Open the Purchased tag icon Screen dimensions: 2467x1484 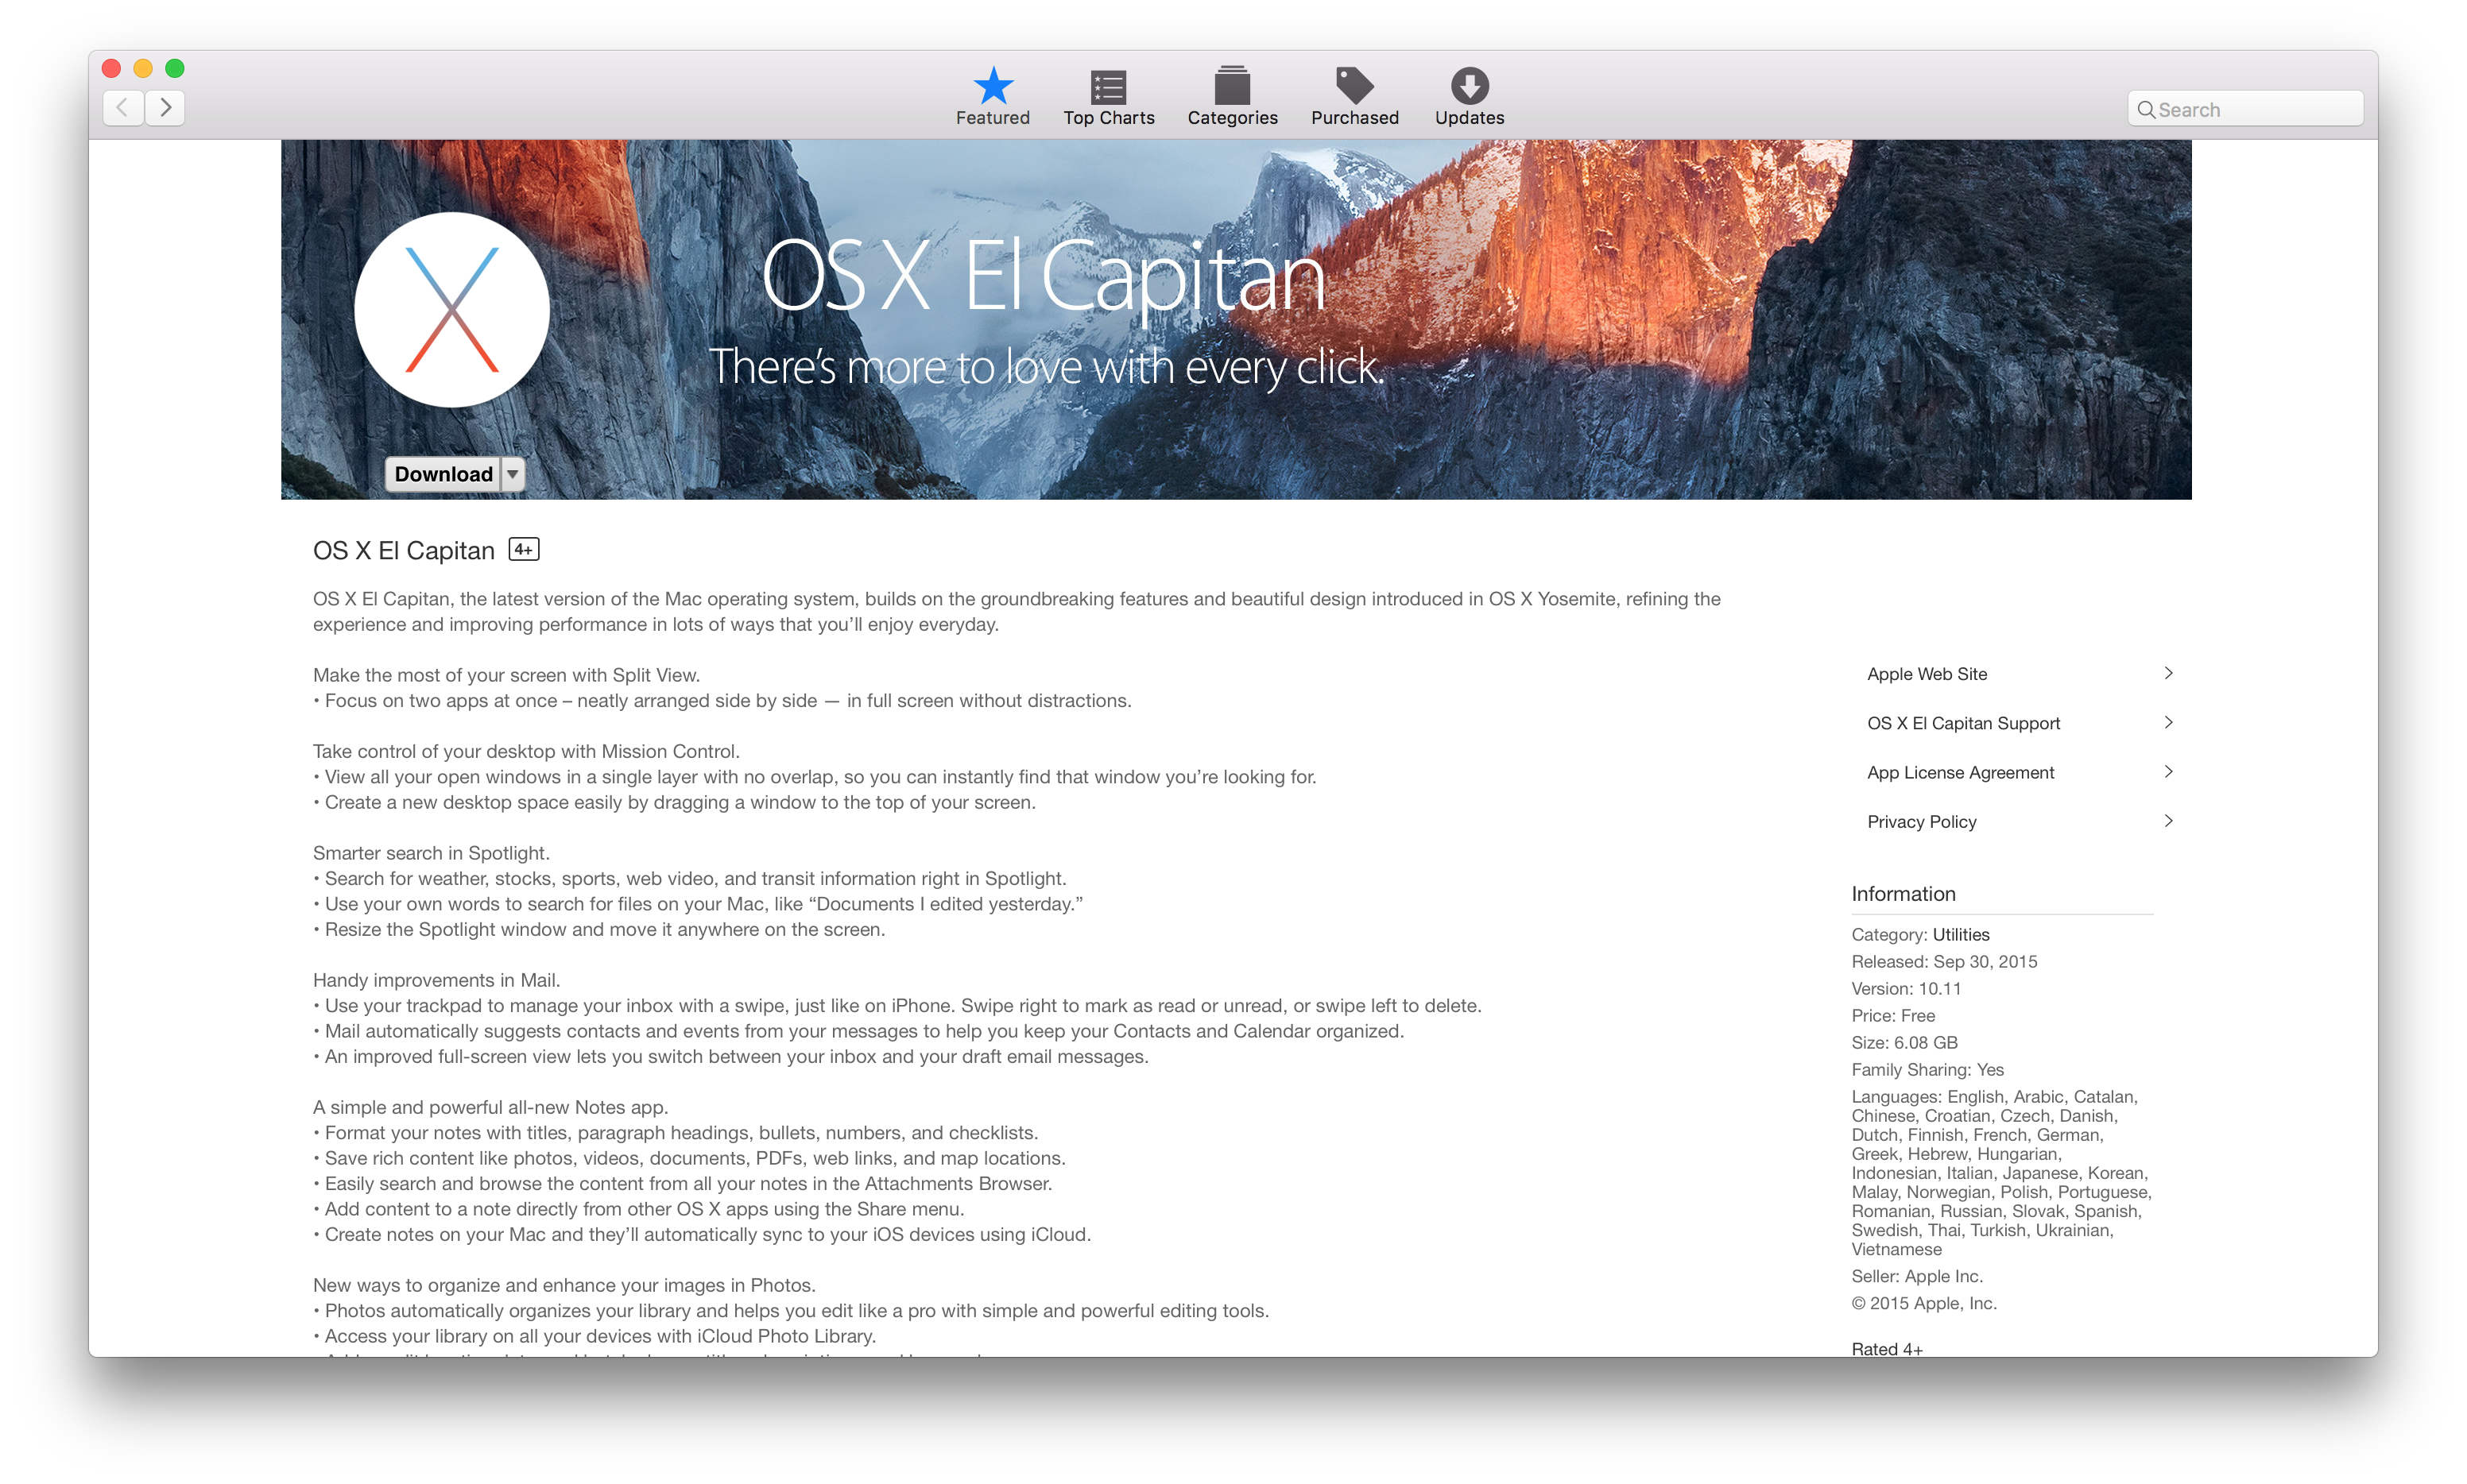pos(1354,85)
